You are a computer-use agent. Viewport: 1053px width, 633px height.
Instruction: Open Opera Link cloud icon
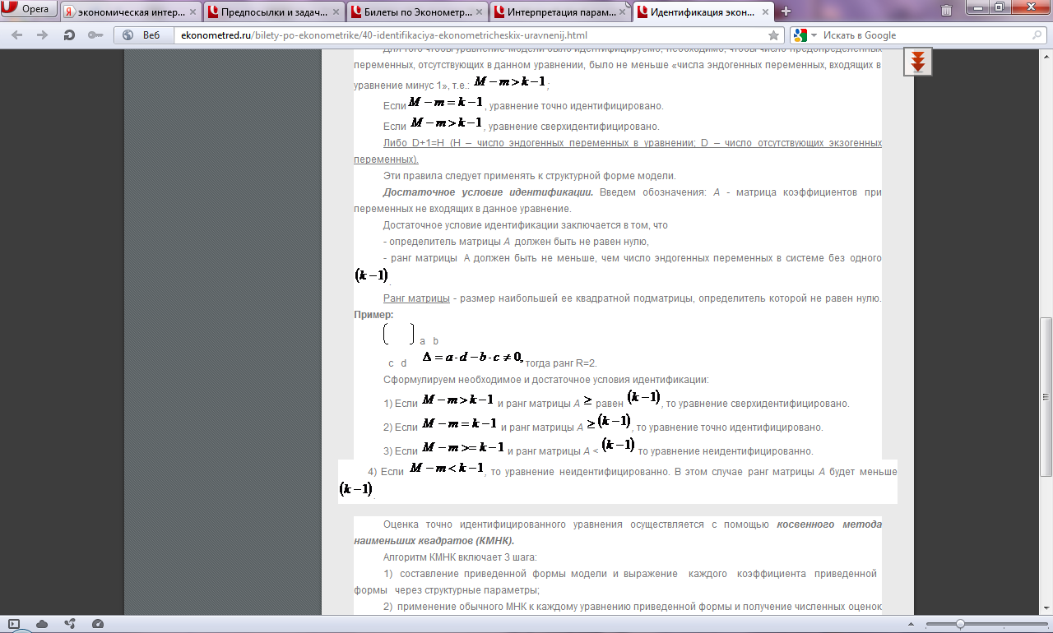coord(42,624)
